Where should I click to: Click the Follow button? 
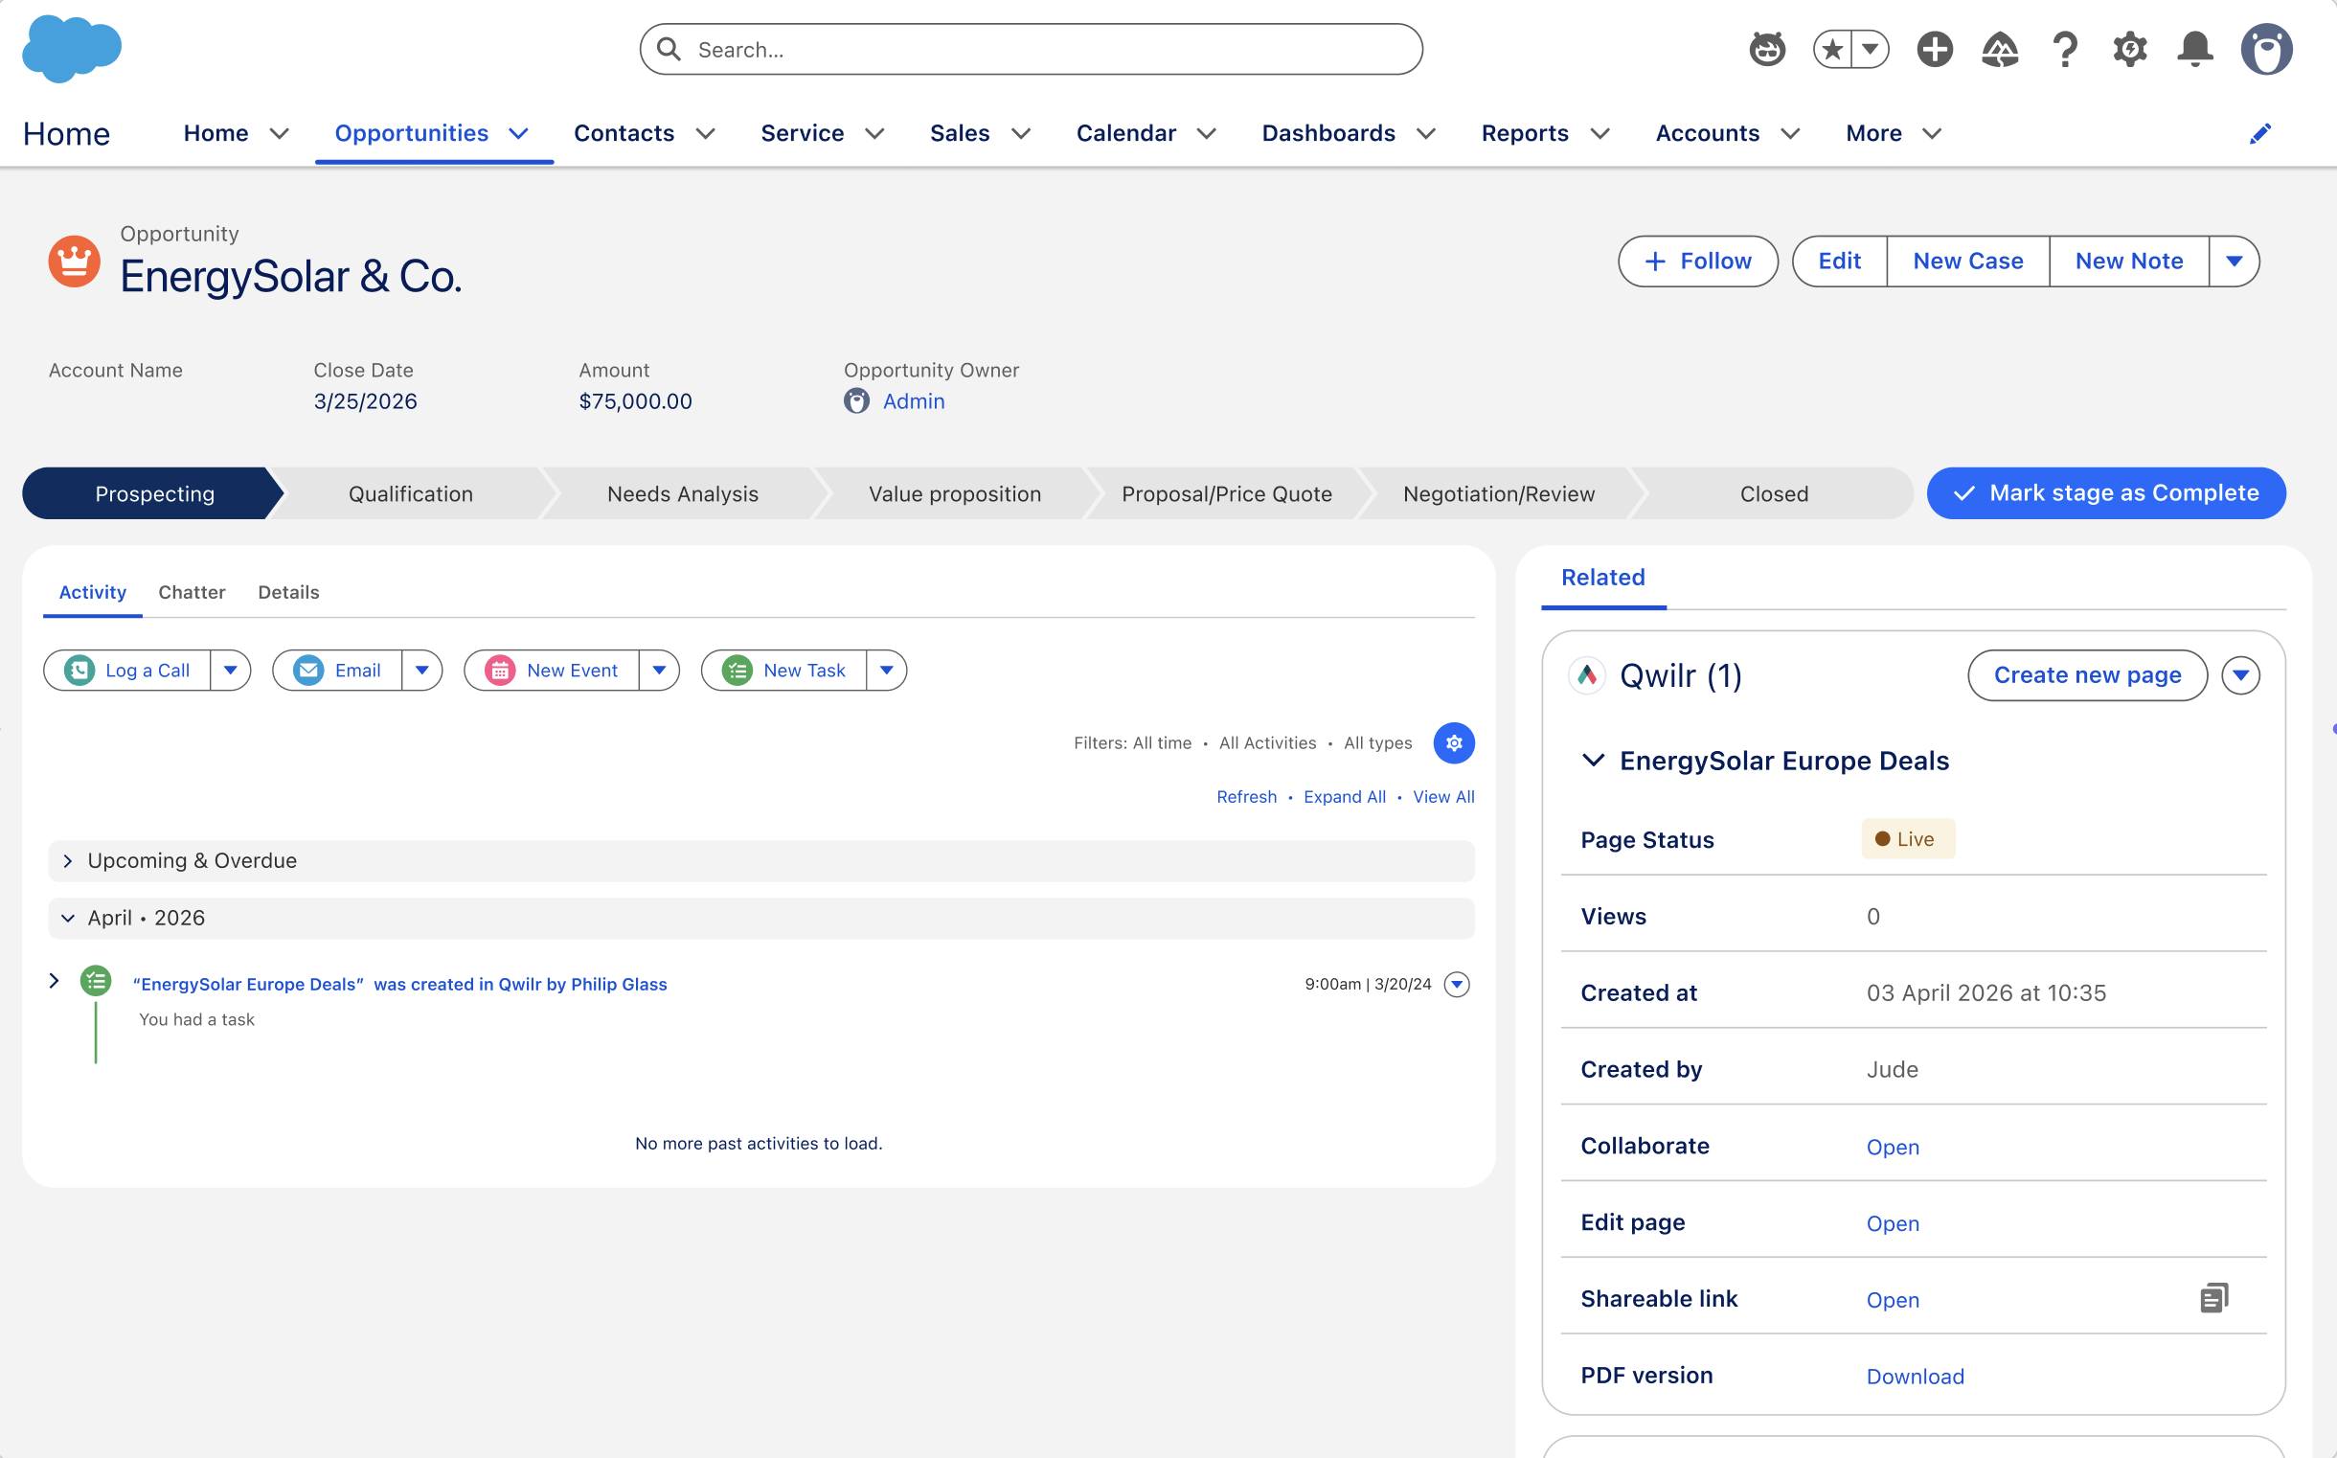[1698, 262]
